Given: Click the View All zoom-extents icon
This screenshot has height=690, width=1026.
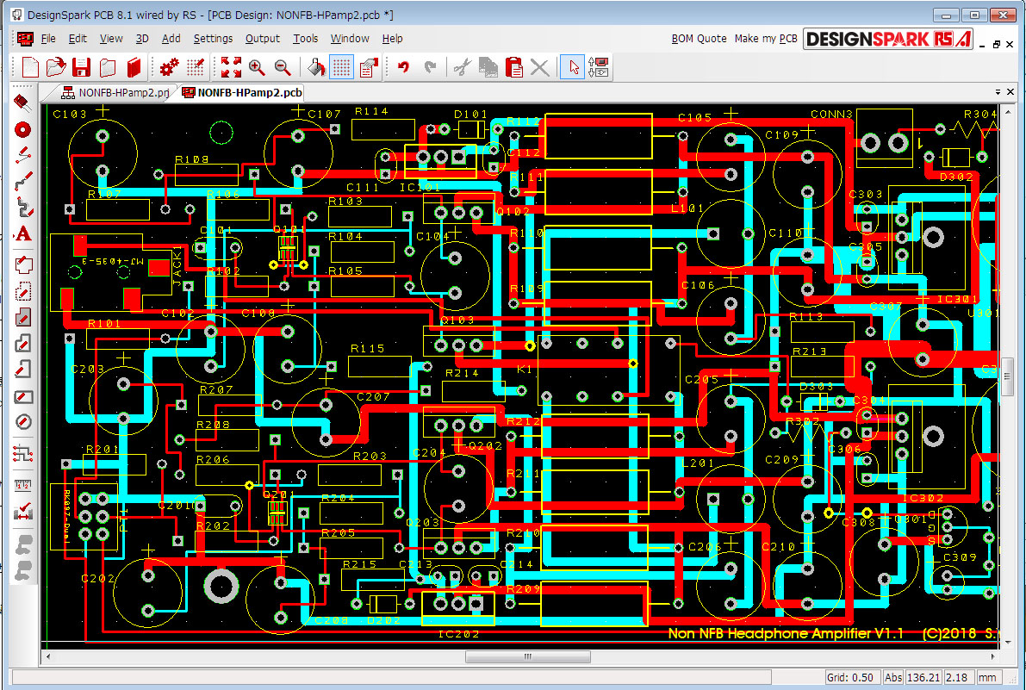Looking at the screenshot, I should point(231,67).
